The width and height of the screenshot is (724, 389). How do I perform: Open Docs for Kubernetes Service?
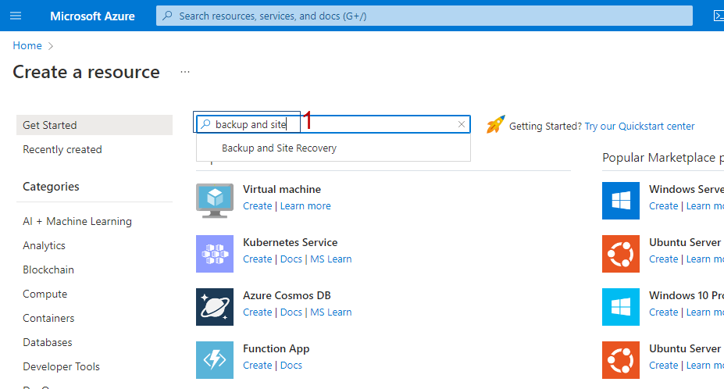[291, 259]
